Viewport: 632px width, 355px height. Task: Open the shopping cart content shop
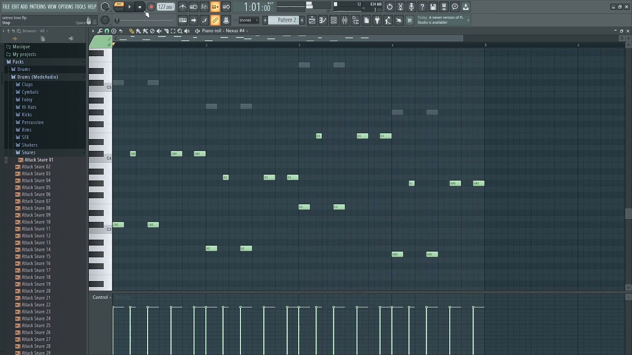tap(409, 20)
